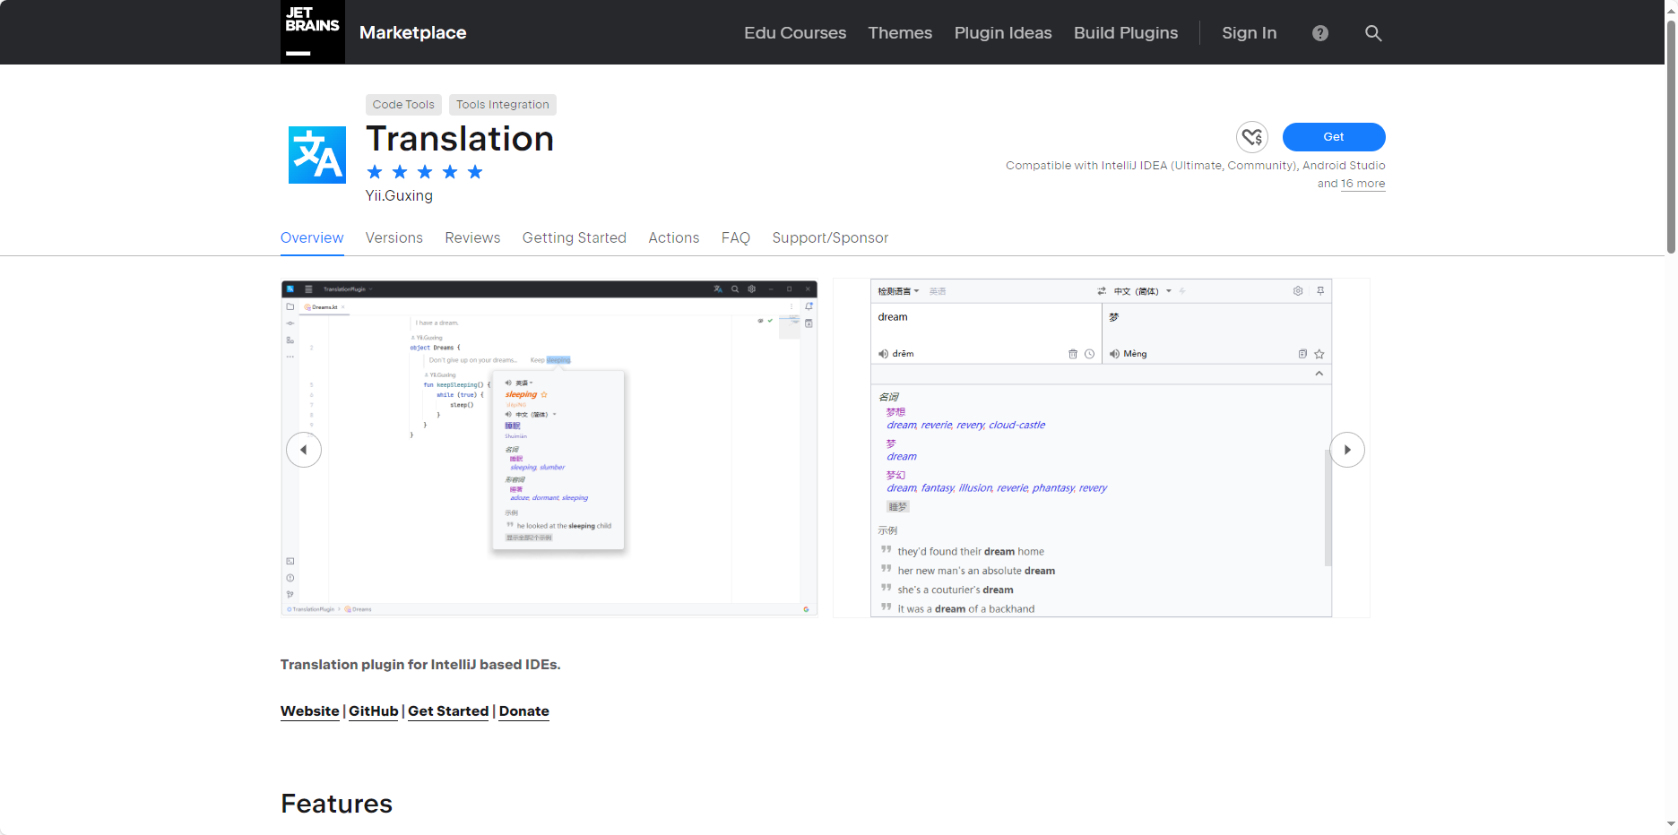
Task: Expand the '16 more' compatible products link
Action: click(x=1362, y=184)
